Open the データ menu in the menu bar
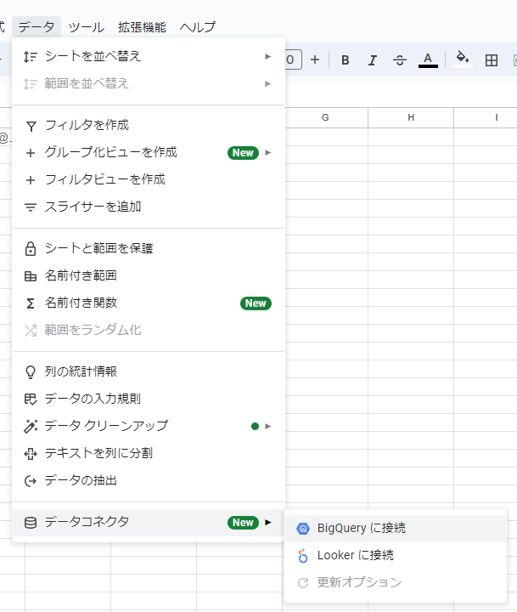The height and width of the screenshot is (612, 517). [37, 27]
